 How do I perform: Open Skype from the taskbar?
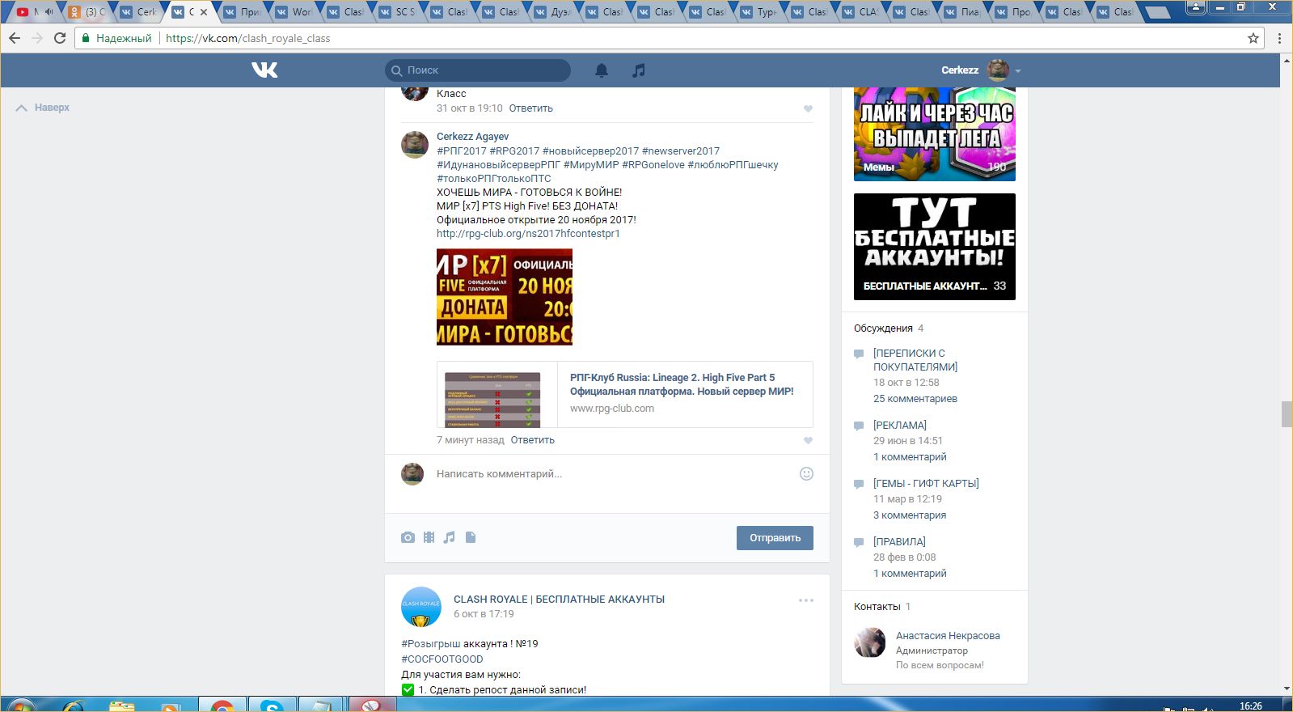pyautogui.click(x=272, y=706)
